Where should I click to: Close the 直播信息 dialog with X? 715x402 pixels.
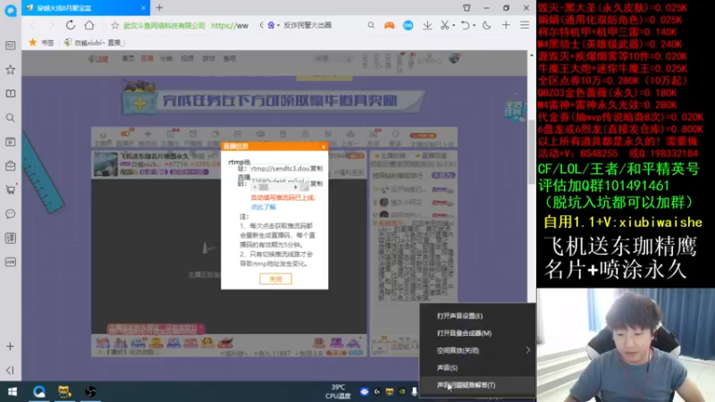click(x=324, y=147)
